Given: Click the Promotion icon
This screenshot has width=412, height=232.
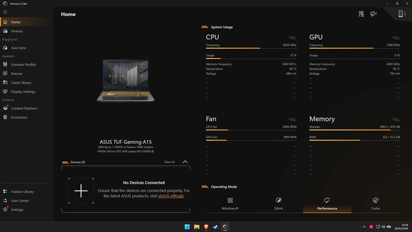Looking at the screenshot, I should click(x=5, y=117).
